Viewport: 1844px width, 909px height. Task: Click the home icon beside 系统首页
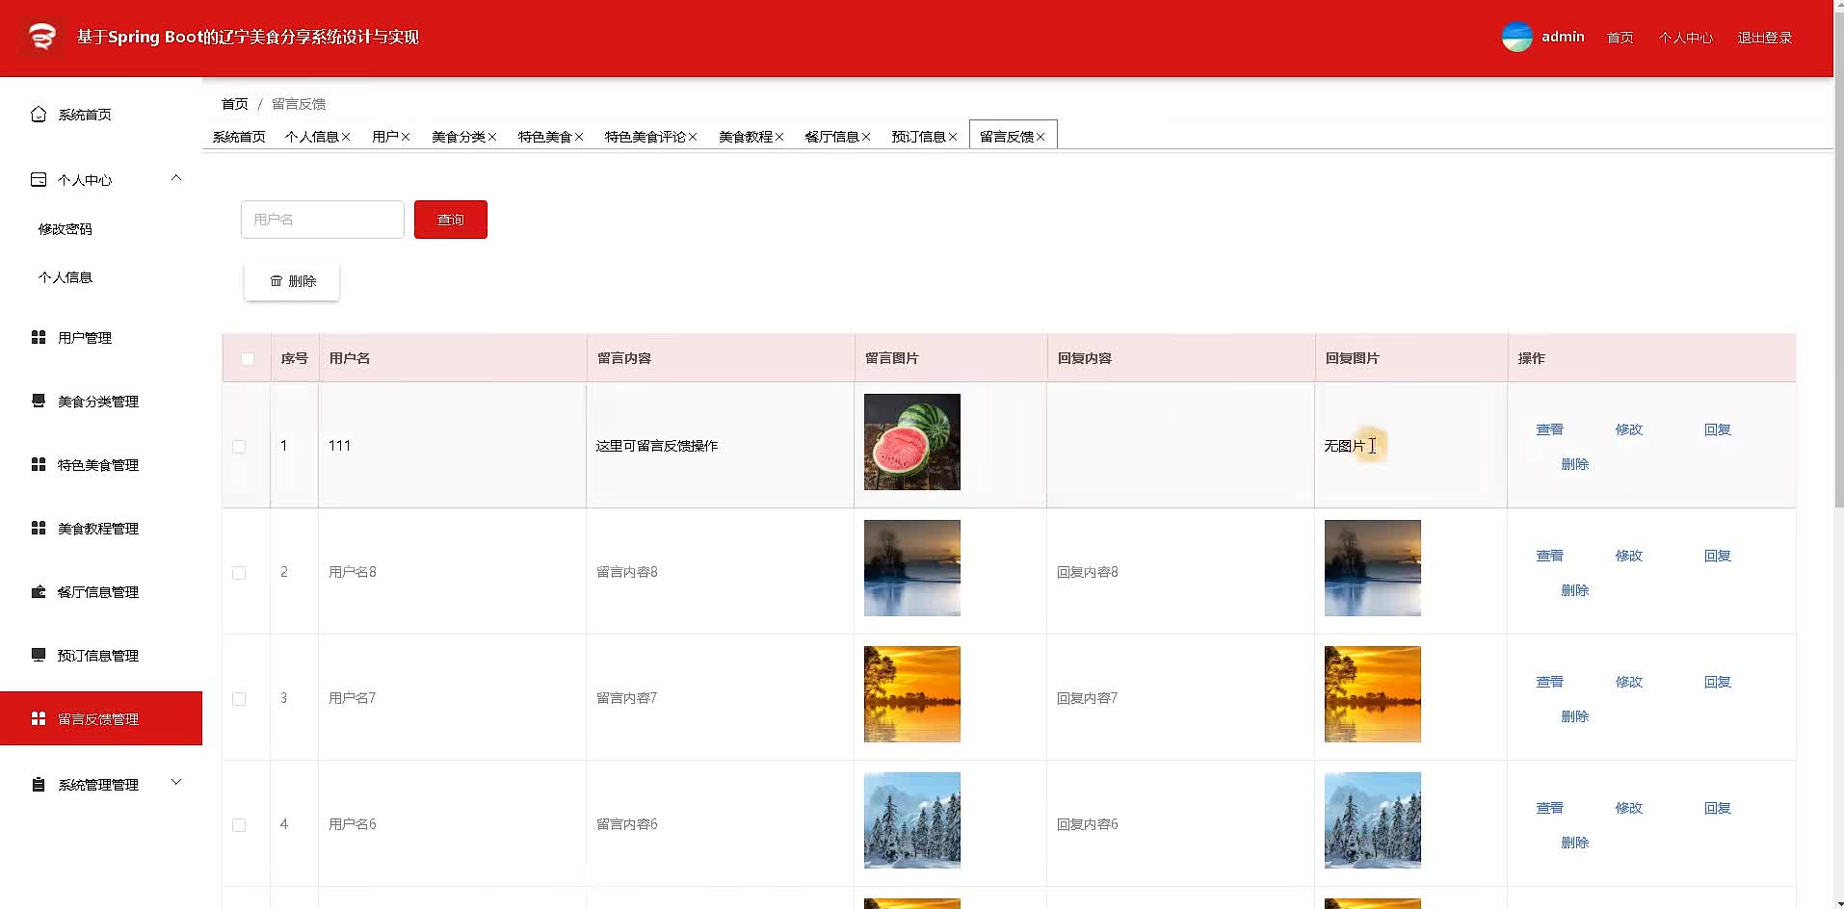(x=39, y=115)
